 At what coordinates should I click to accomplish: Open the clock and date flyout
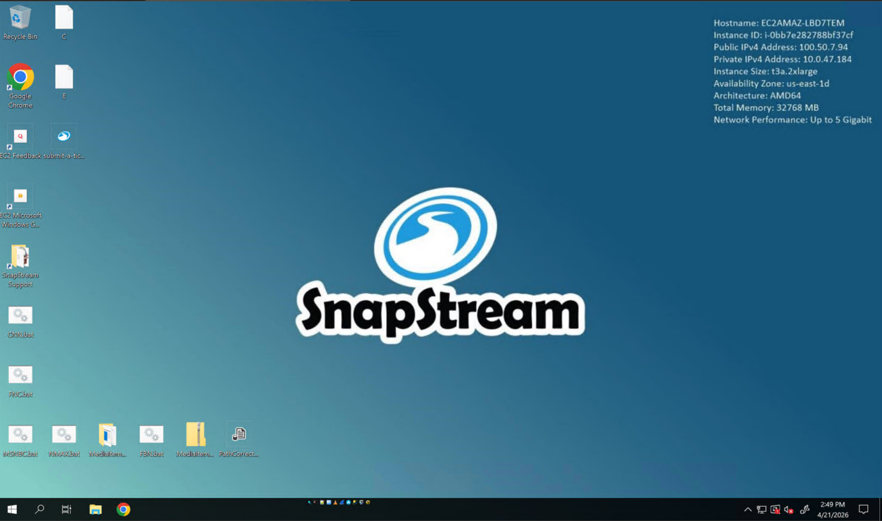coord(832,509)
